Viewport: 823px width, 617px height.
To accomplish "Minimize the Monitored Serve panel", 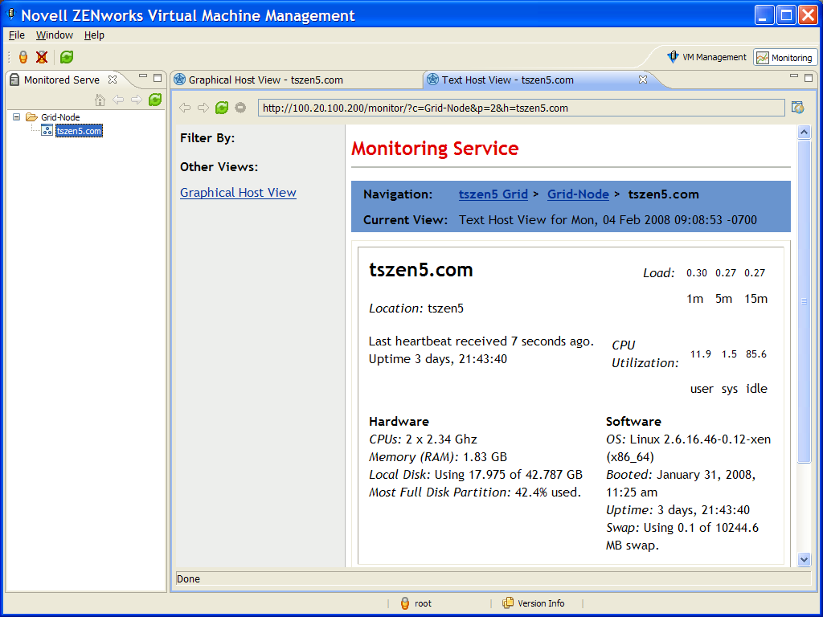I will point(142,76).
